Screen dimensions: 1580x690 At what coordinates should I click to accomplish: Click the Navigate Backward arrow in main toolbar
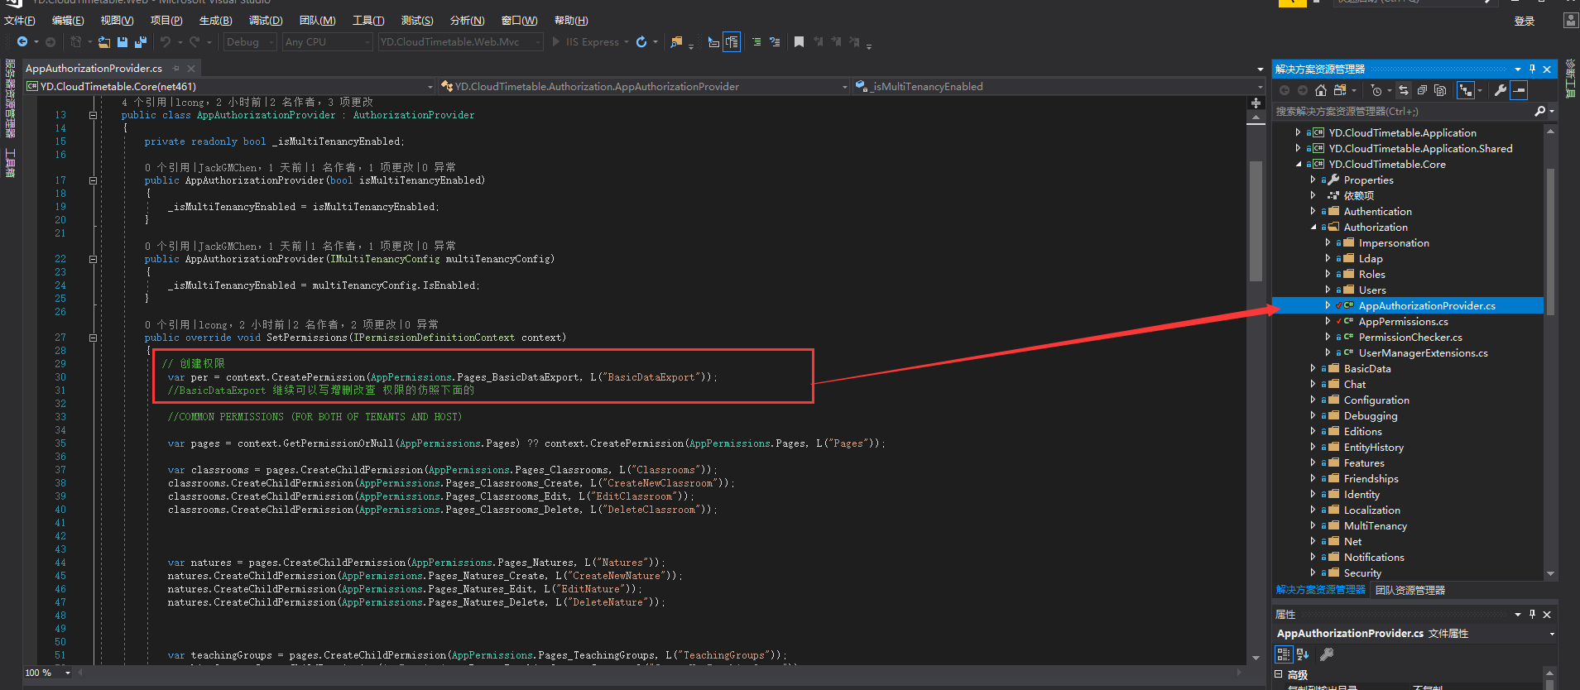click(22, 42)
